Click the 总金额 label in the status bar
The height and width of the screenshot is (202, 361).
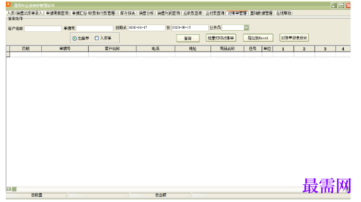160,195
